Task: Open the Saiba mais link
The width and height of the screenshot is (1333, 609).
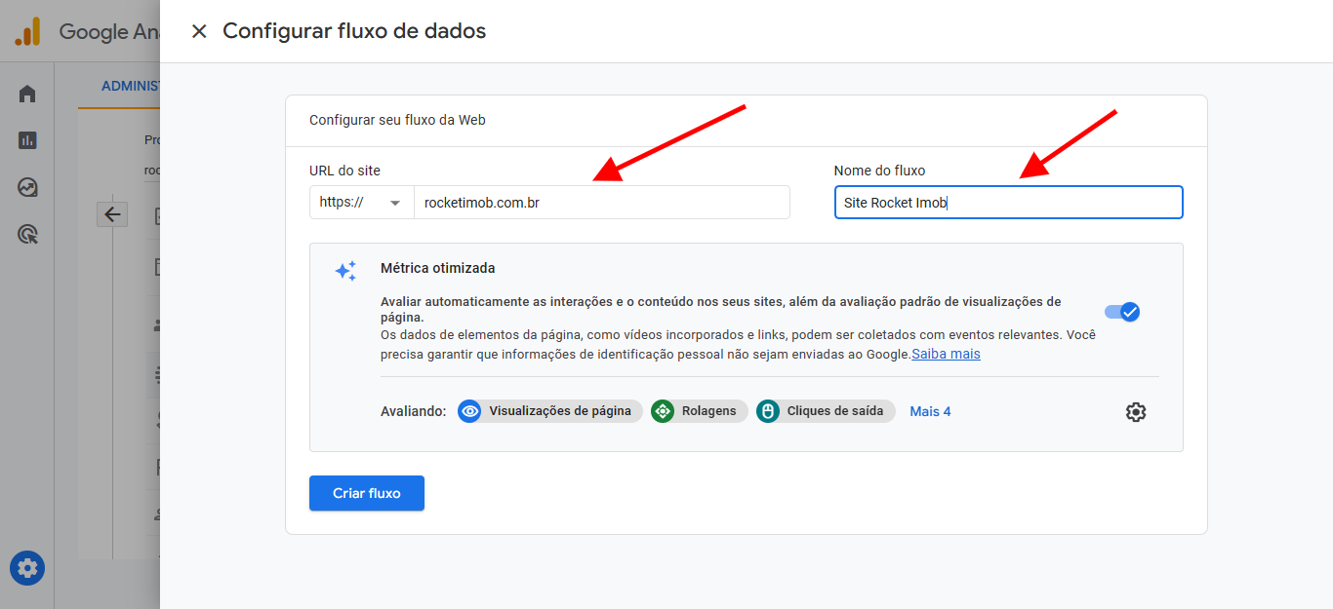Action: 946,354
